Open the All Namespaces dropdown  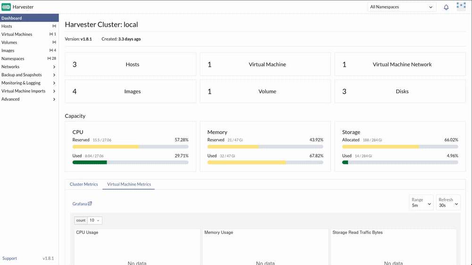coord(402,7)
